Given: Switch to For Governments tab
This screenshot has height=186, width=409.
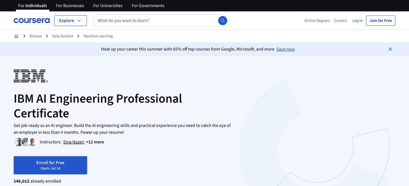Looking at the screenshot, I should coord(148,6).
